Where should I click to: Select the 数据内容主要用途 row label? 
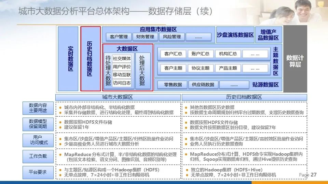coord(38,108)
